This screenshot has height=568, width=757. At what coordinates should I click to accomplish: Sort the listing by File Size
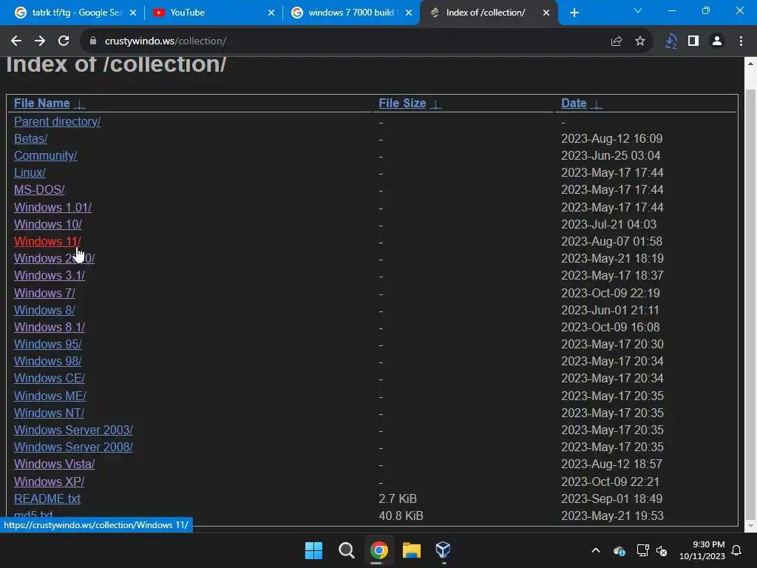(402, 104)
